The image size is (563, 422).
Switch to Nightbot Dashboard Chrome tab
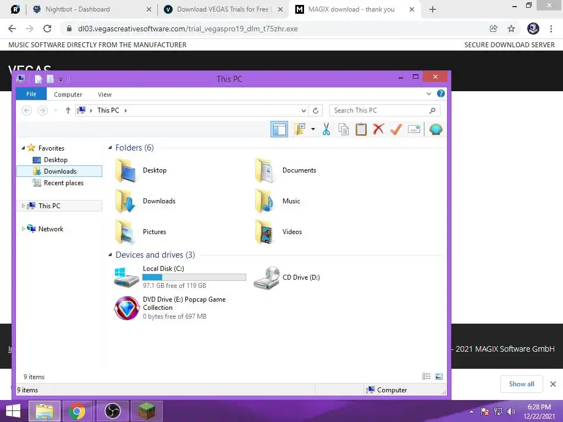click(x=91, y=9)
